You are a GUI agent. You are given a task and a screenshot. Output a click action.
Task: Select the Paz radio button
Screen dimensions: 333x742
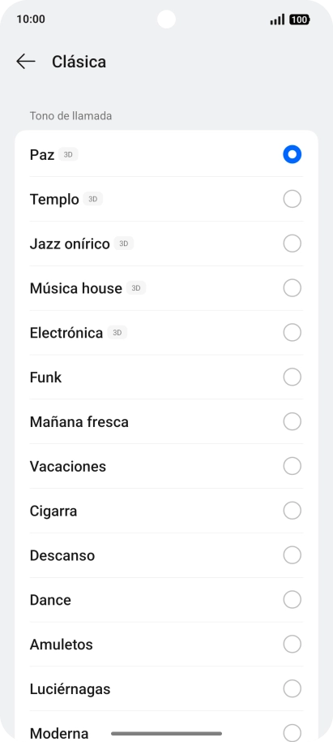click(x=292, y=154)
